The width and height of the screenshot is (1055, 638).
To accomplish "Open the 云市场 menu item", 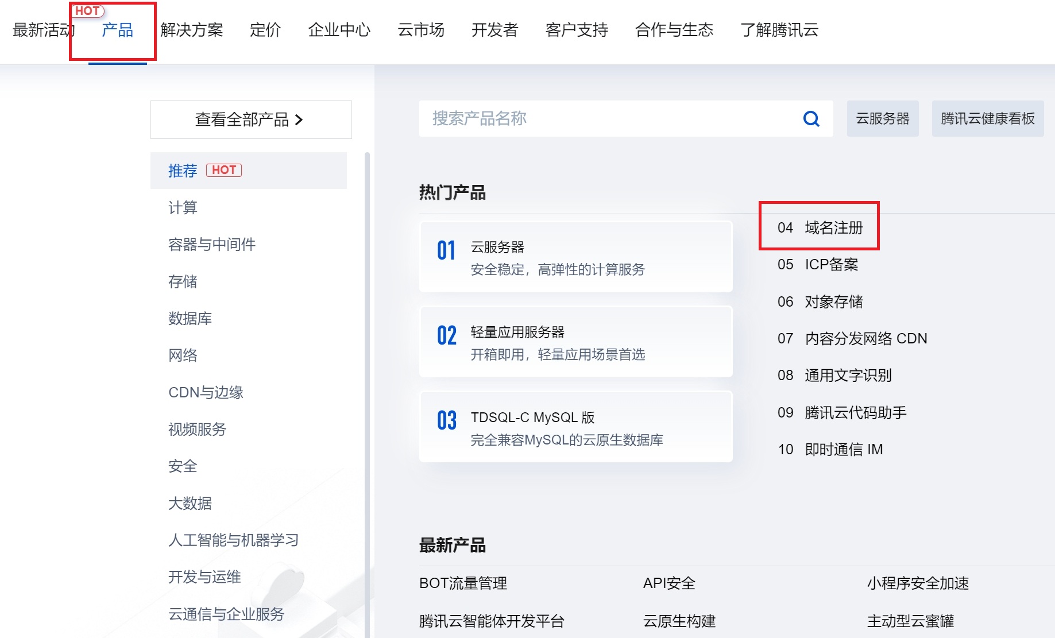I will (421, 30).
